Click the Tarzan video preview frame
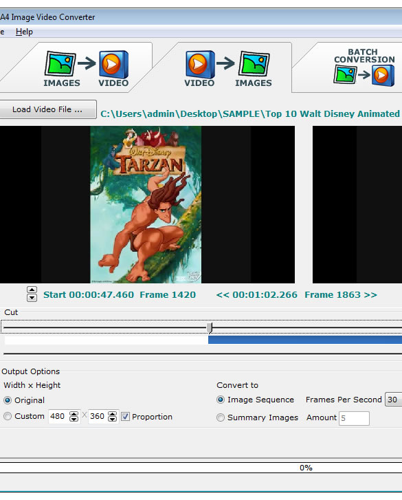402x500 pixels. coord(147,204)
